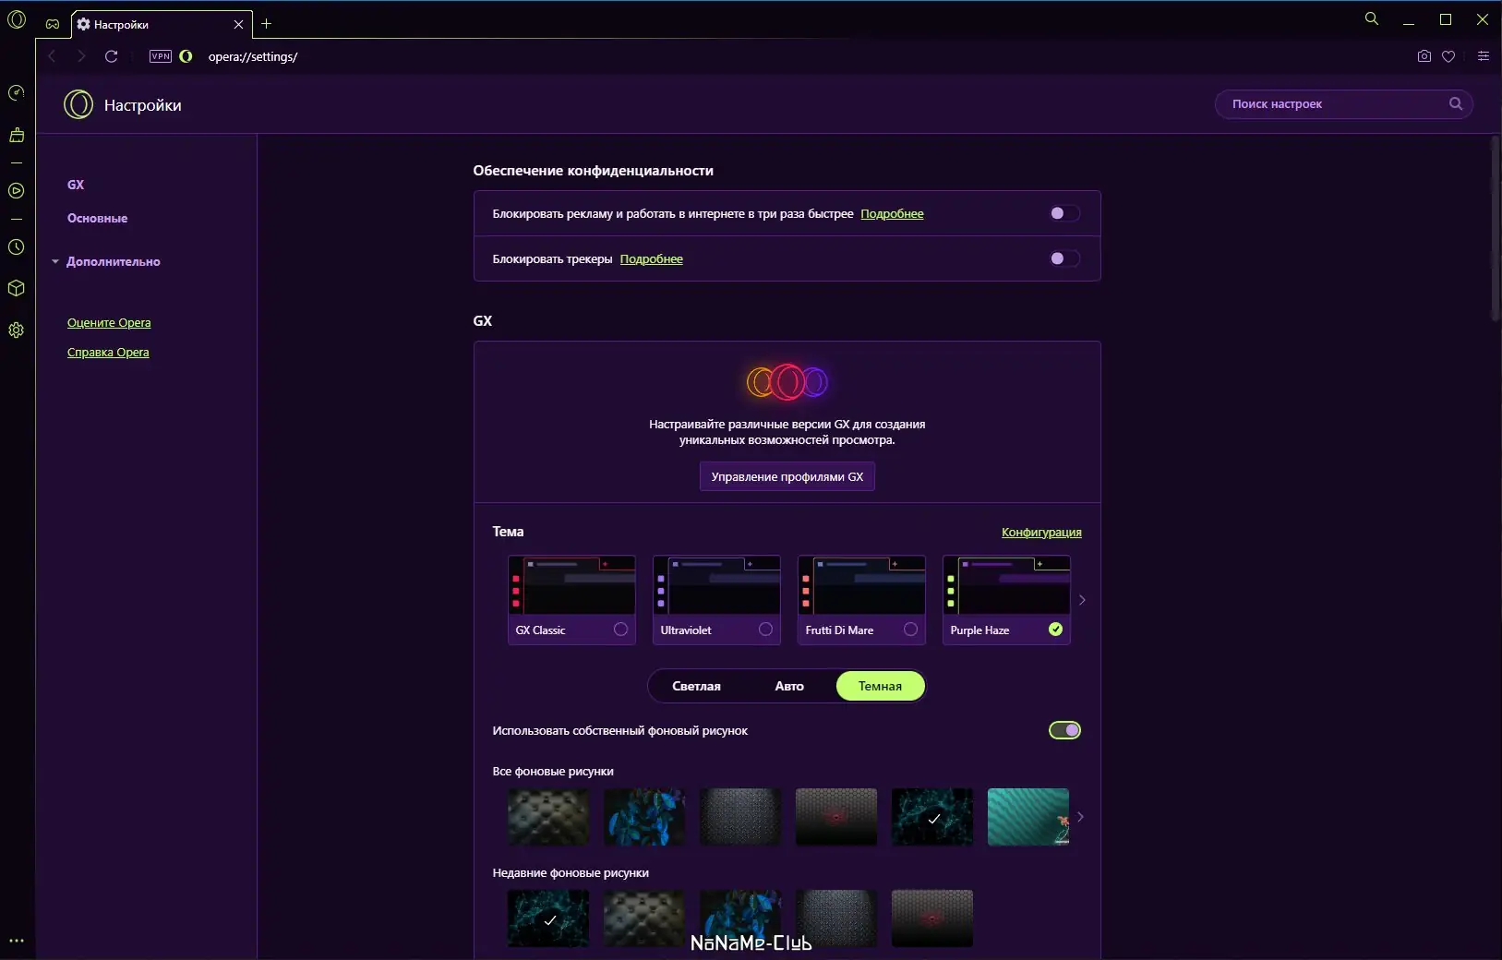Select the Темная theme mode
This screenshot has width=1502, height=960.
[880, 686]
